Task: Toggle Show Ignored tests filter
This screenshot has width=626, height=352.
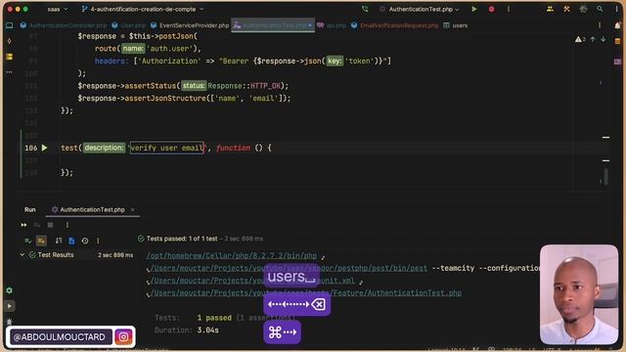Action: (x=41, y=241)
